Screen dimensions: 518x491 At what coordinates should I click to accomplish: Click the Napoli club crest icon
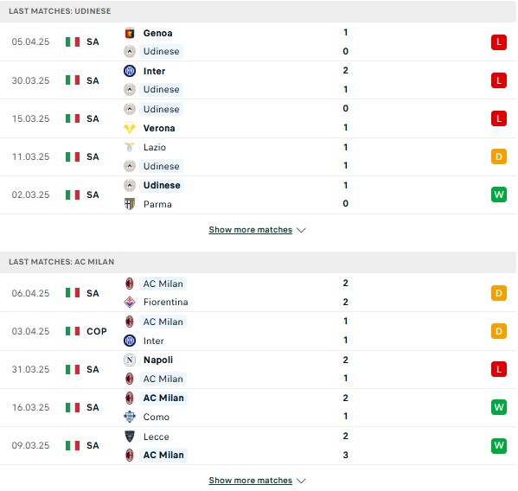tap(130, 360)
